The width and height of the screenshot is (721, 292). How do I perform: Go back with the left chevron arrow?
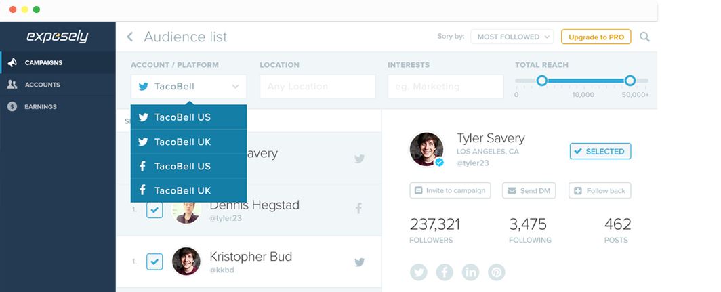point(129,37)
